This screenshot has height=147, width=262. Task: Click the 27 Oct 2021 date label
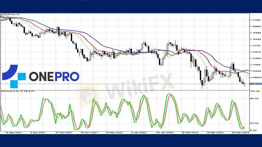(64, 133)
